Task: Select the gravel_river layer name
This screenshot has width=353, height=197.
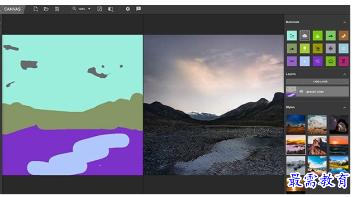Action: pos(315,92)
